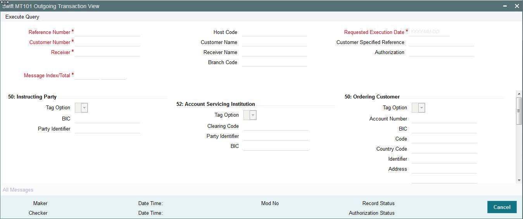
Task: Focus the Branch Code field
Action: [274, 62]
